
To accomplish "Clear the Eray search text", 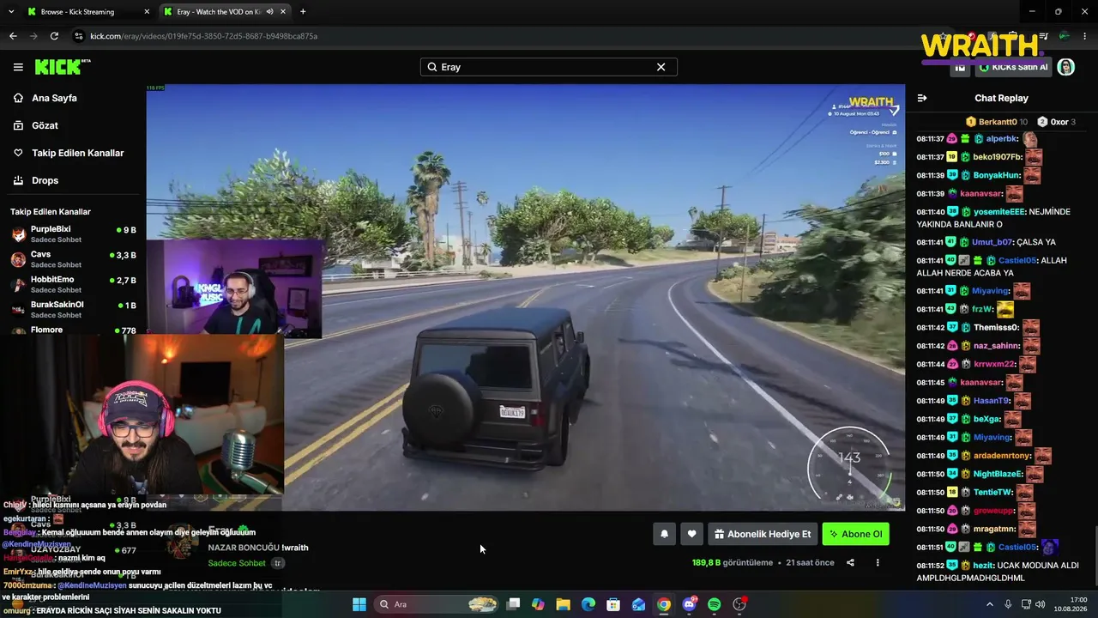I will click(661, 67).
